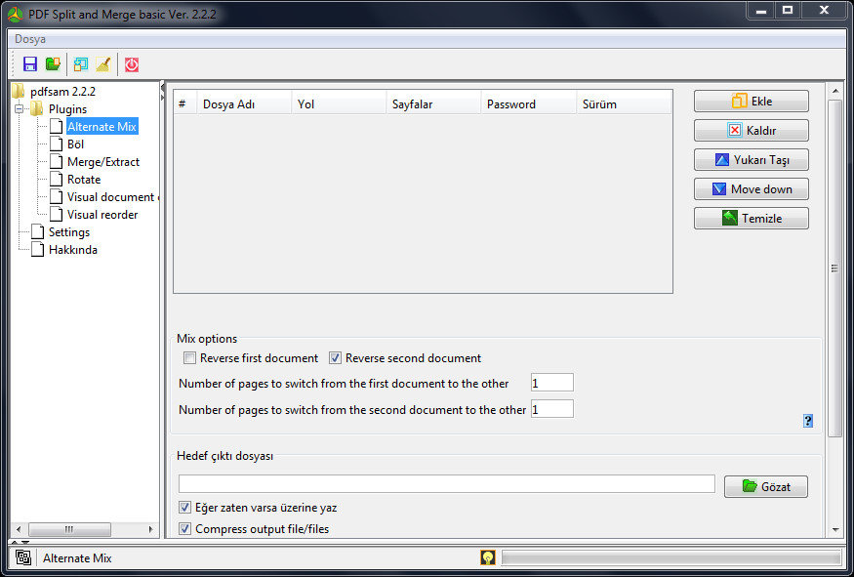854x577 pixels.
Task: Collapse the Plugins tree node
Action: pyautogui.click(x=20, y=109)
